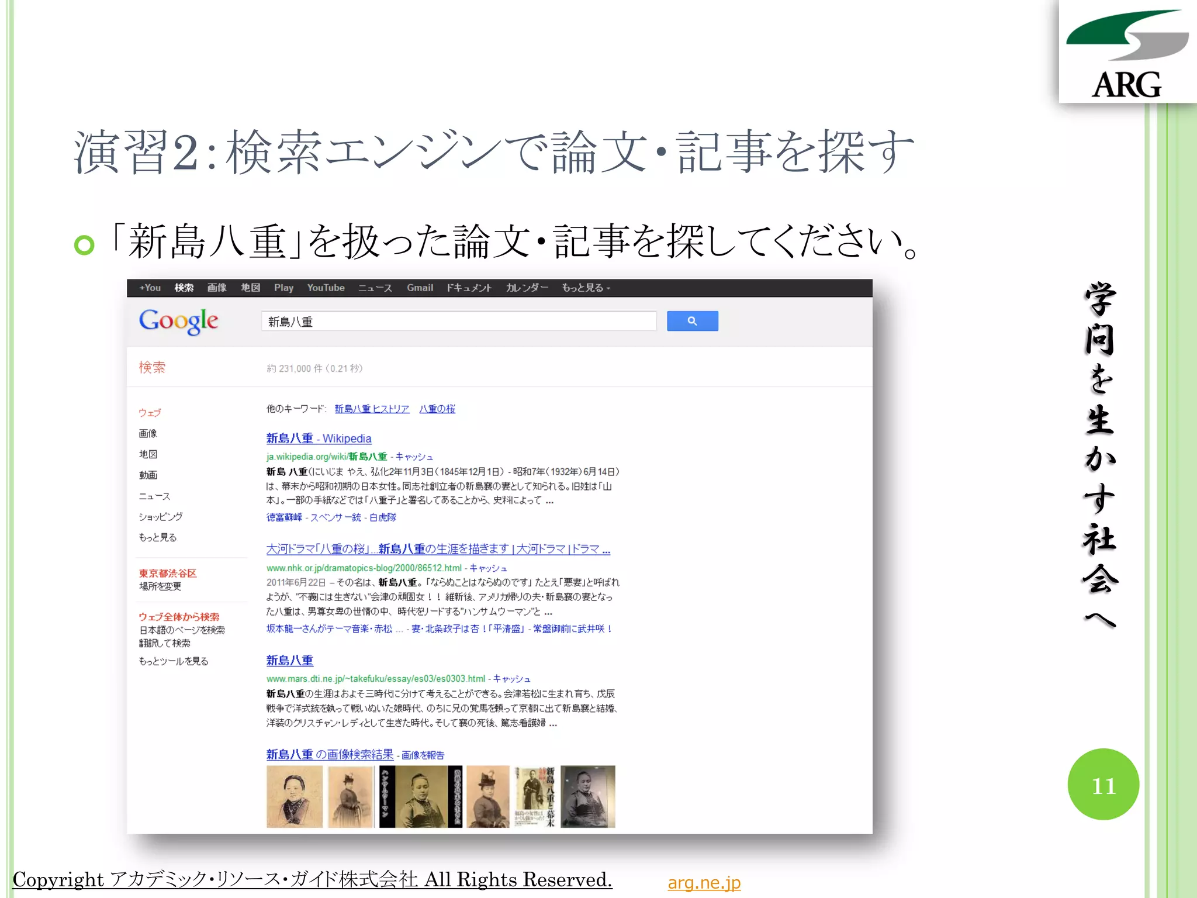This screenshot has width=1197, height=898.
Task: Open キャッシュ link of Wikipedia result
Action: point(414,457)
